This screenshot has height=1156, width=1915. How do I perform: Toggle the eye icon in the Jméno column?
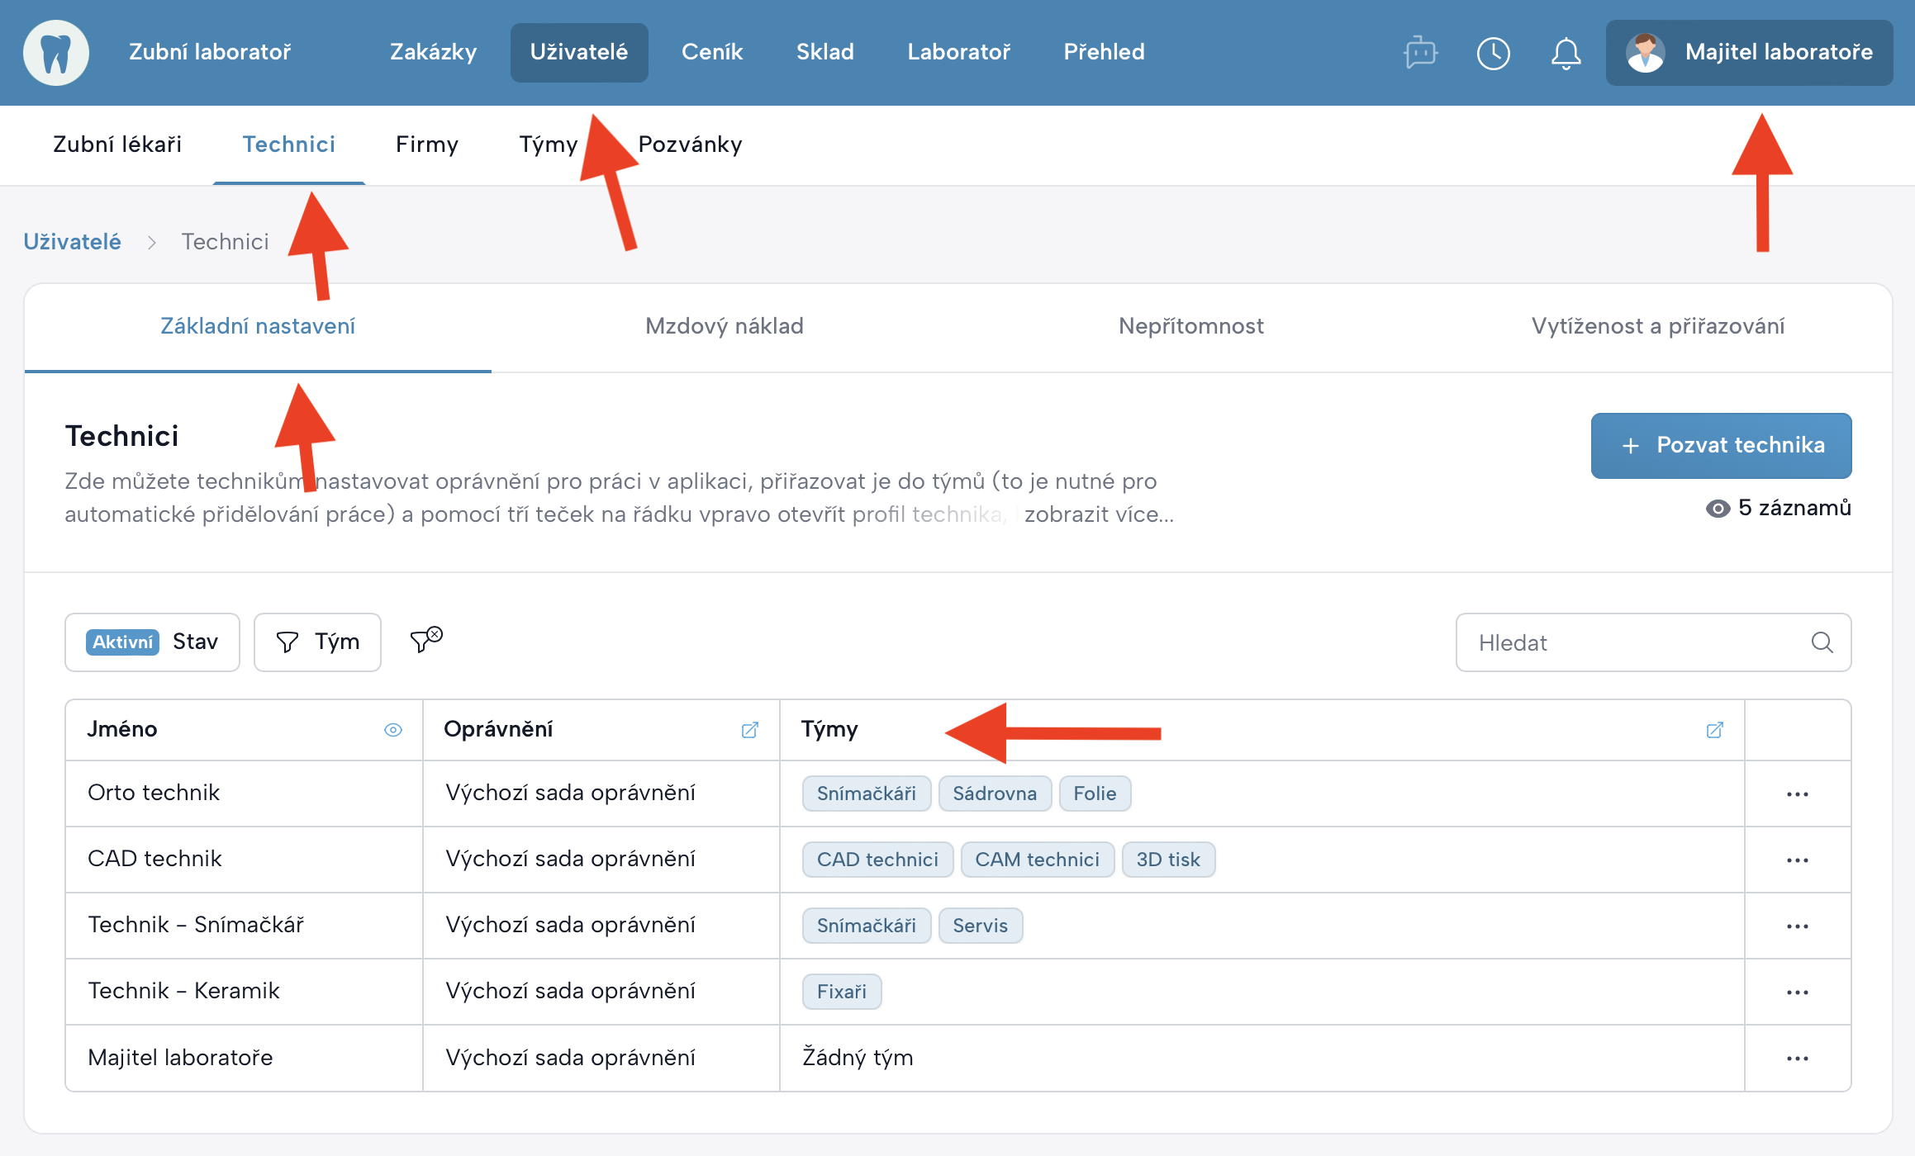(x=393, y=730)
